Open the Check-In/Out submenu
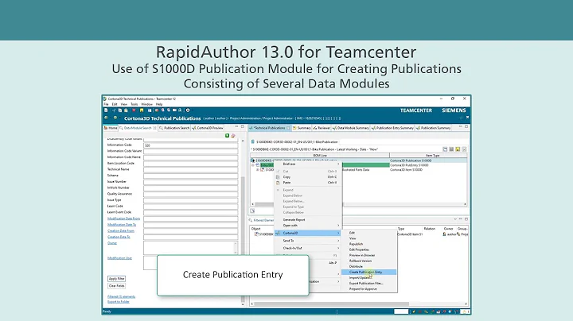This screenshot has height=321, width=573. 308,248
